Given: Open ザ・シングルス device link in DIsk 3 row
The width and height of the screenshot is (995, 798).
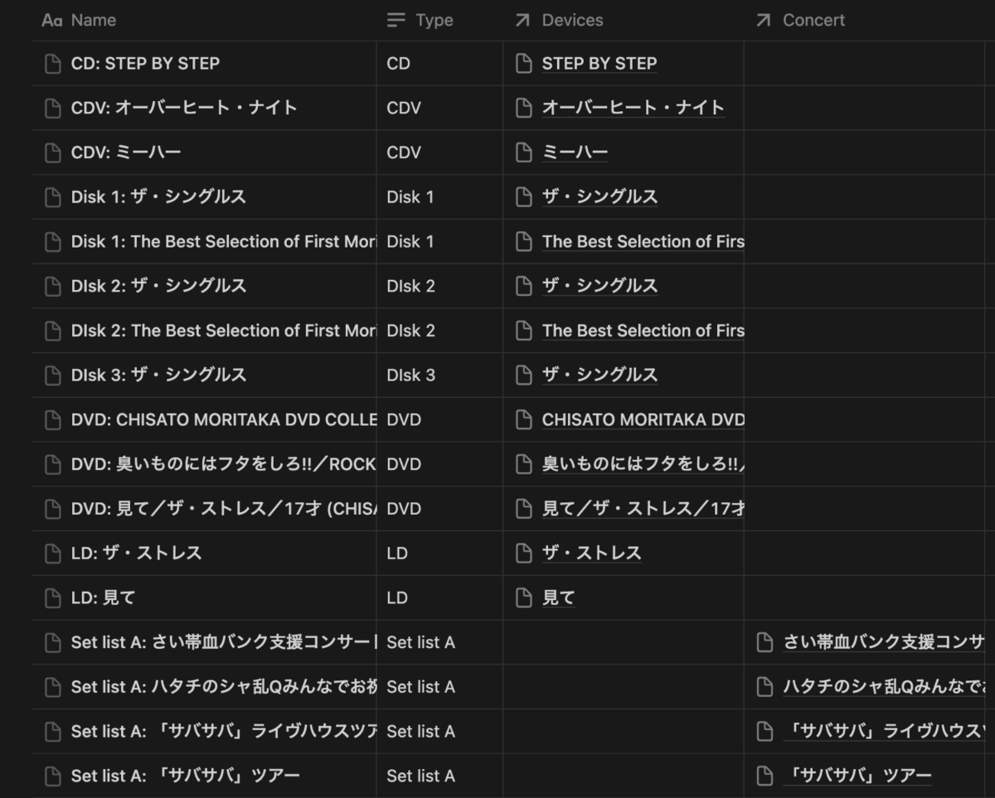Looking at the screenshot, I should pyautogui.click(x=599, y=375).
